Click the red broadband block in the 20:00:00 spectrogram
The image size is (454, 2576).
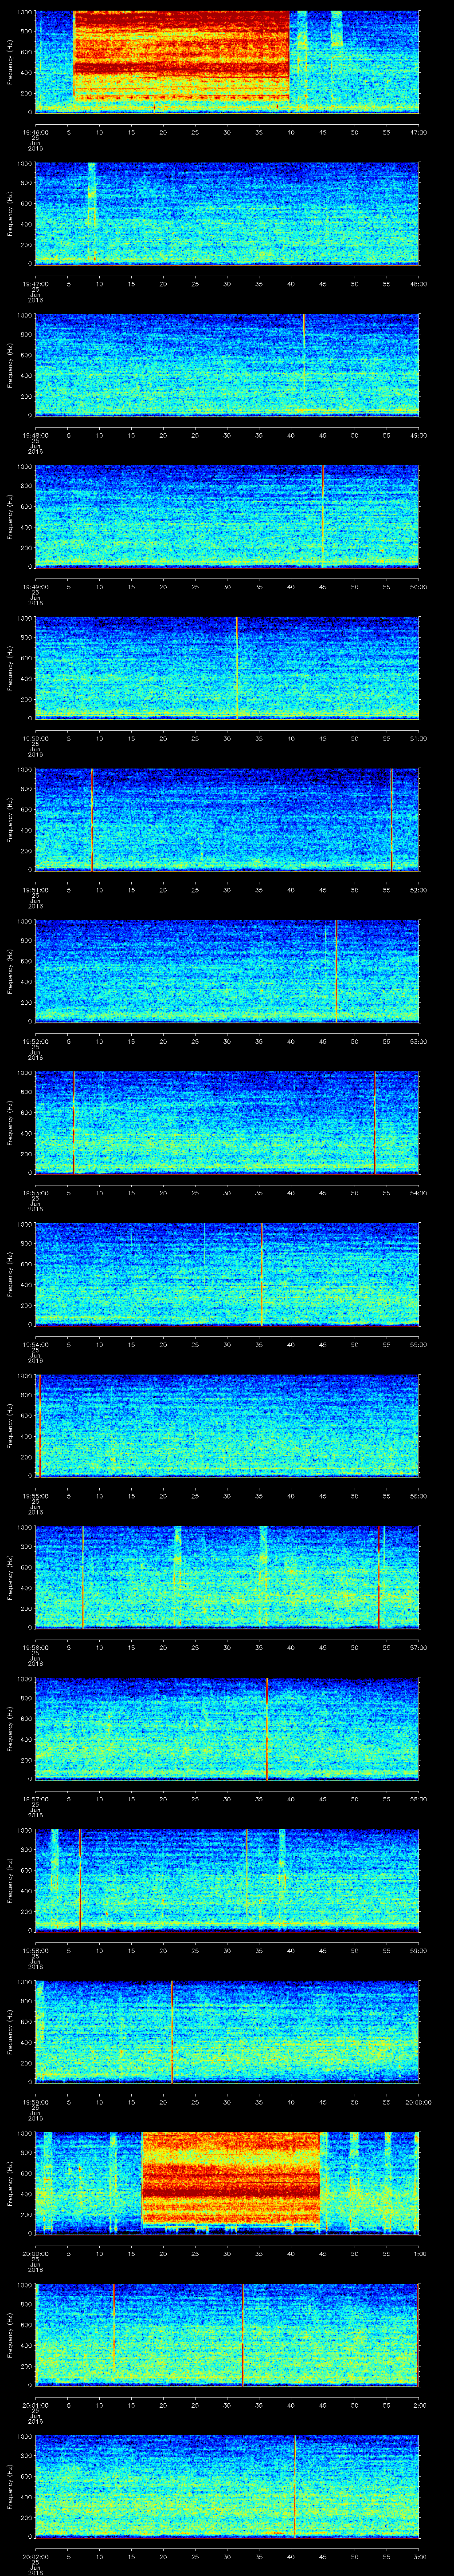[x=231, y=2179]
